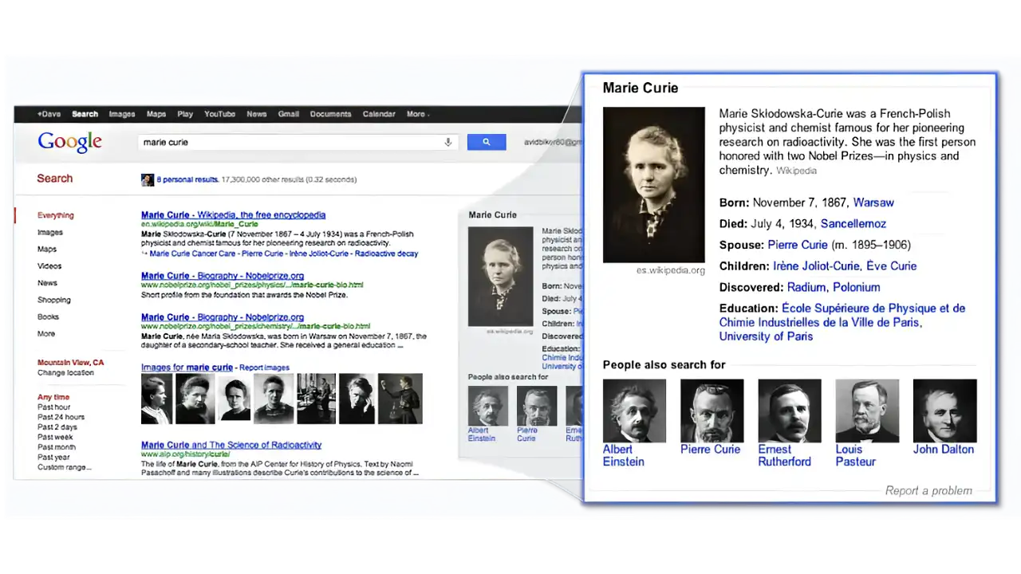Open the Images tab in top bar
The width and height of the screenshot is (1021, 574).
pyautogui.click(x=122, y=114)
